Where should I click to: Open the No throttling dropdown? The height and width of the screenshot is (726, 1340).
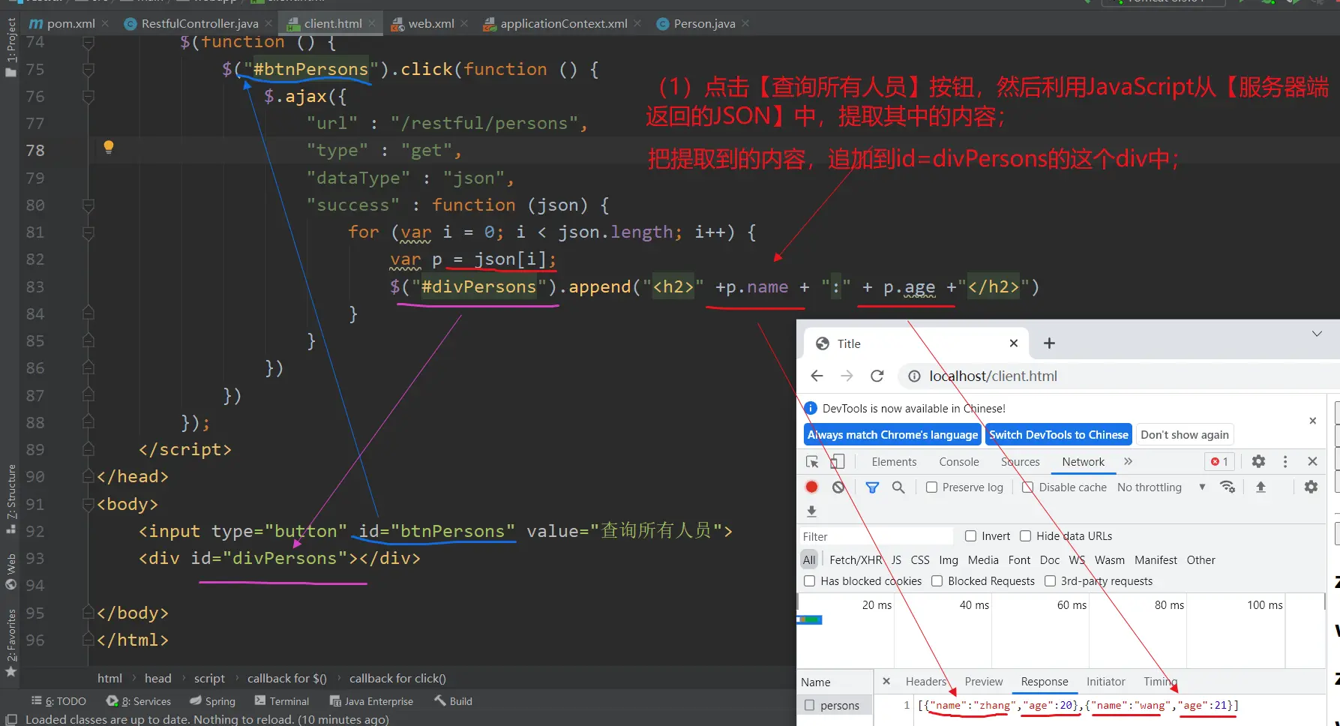tap(1161, 487)
